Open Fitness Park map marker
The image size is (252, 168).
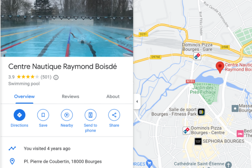pyautogui.click(x=201, y=112)
